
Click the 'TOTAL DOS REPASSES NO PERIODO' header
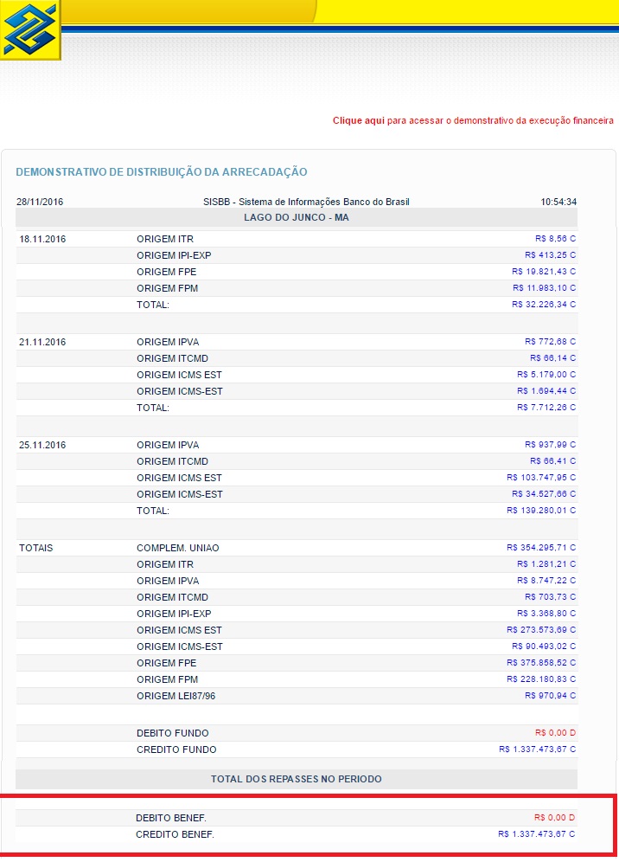(x=296, y=779)
